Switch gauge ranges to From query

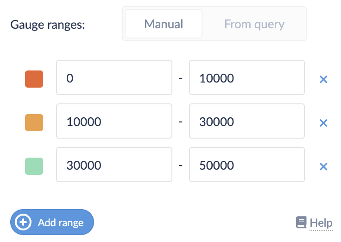254,24
